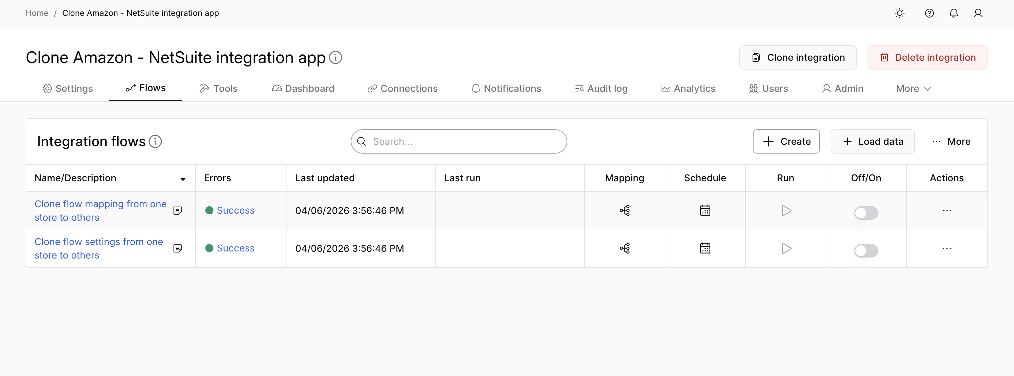Screen dimensions: 1014x376
Task: Click info icon next to integration app title
Action: (336, 57)
